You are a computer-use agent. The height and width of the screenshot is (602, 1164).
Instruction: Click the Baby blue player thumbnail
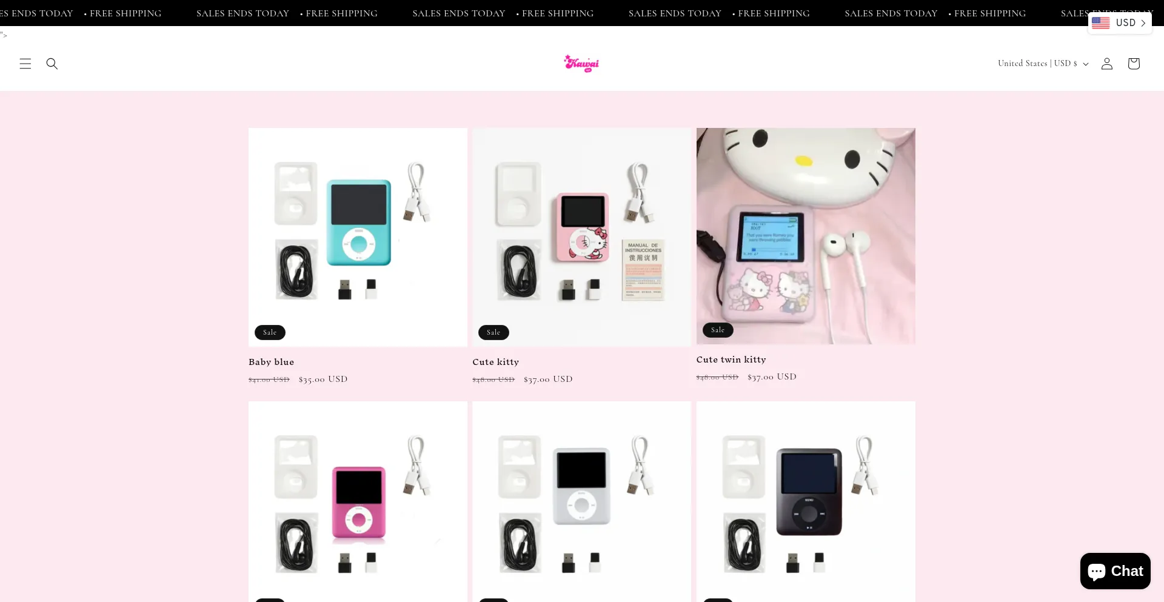358,237
